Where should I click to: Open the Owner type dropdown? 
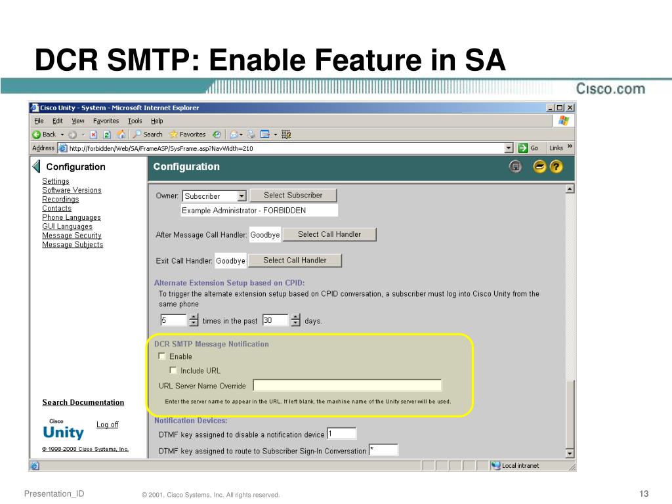(242, 196)
